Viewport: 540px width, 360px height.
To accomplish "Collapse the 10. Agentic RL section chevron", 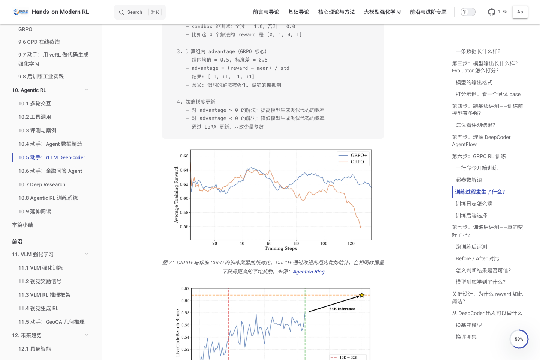I will click(x=87, y=89).
